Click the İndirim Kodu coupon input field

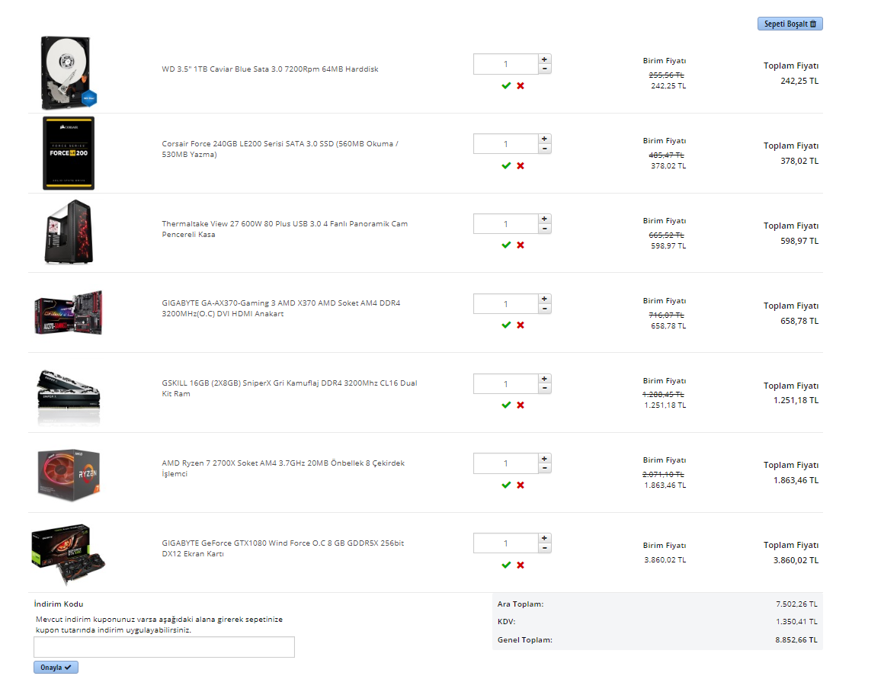tap(164, 647)
